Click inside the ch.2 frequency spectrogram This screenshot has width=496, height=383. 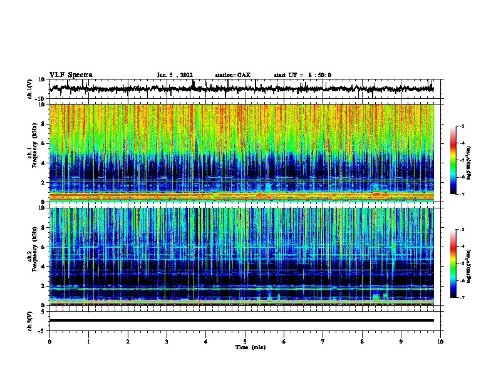pyautogui.click(x=241, y=257)
